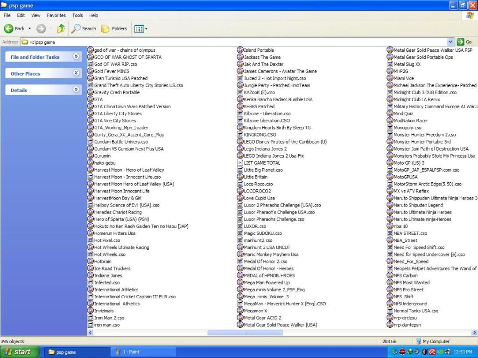
Task: Select the Juiced 2 - Hot Import Night.cso icon
Action: (240, 78)
